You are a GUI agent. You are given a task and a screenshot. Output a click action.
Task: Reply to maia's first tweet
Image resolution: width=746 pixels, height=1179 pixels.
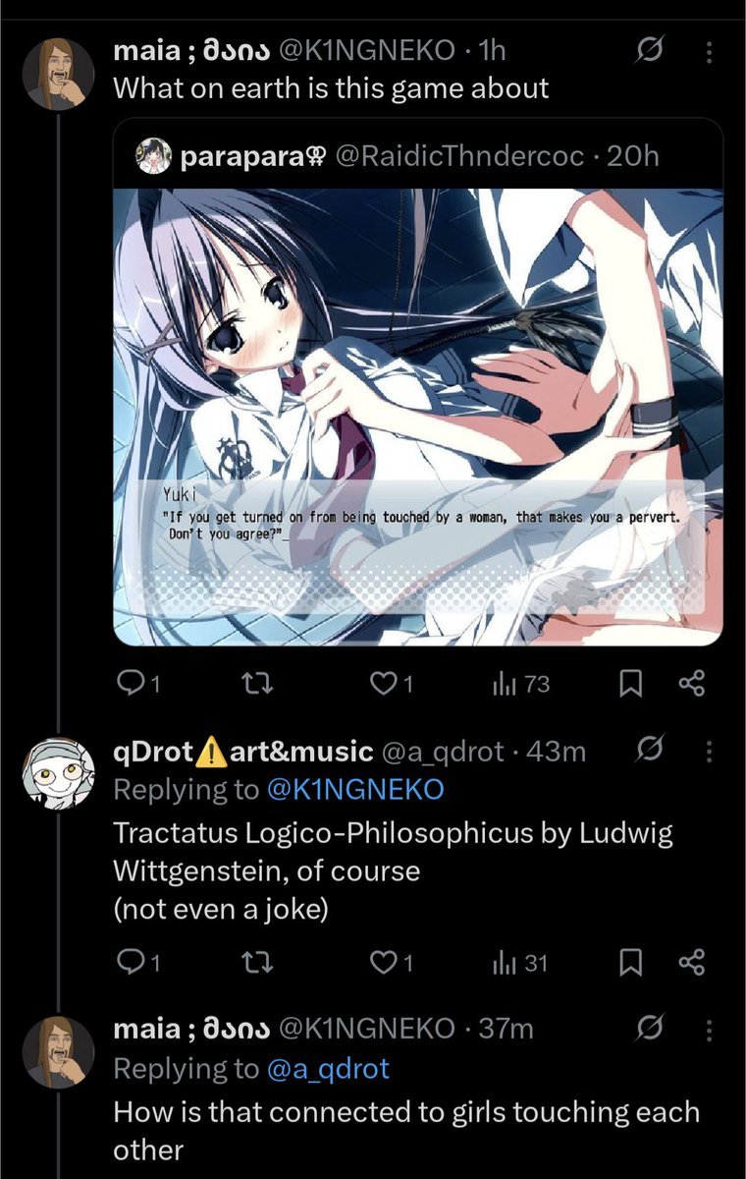coord(137,684)
